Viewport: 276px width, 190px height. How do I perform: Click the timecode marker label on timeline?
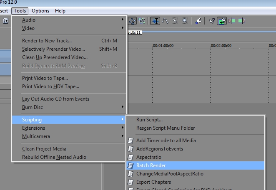pos(134,32)
